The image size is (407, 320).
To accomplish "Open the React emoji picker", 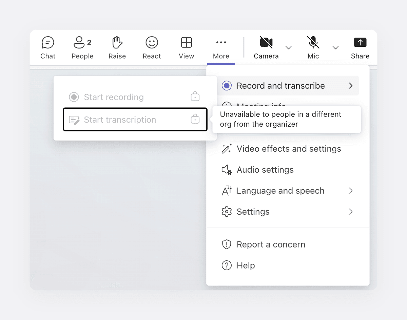I will 152,48.
